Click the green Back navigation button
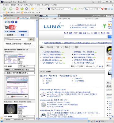The image size is (114, 123). 4,9
